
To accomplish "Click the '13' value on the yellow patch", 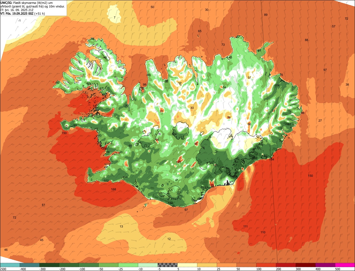I will (x=121, y=227).
